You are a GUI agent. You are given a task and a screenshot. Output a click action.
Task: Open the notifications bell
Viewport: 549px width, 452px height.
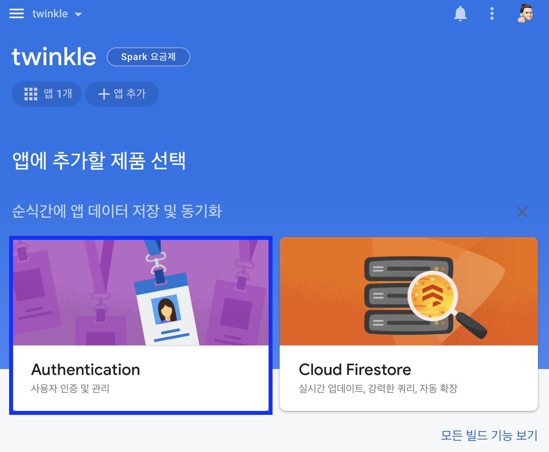point(460,14)
